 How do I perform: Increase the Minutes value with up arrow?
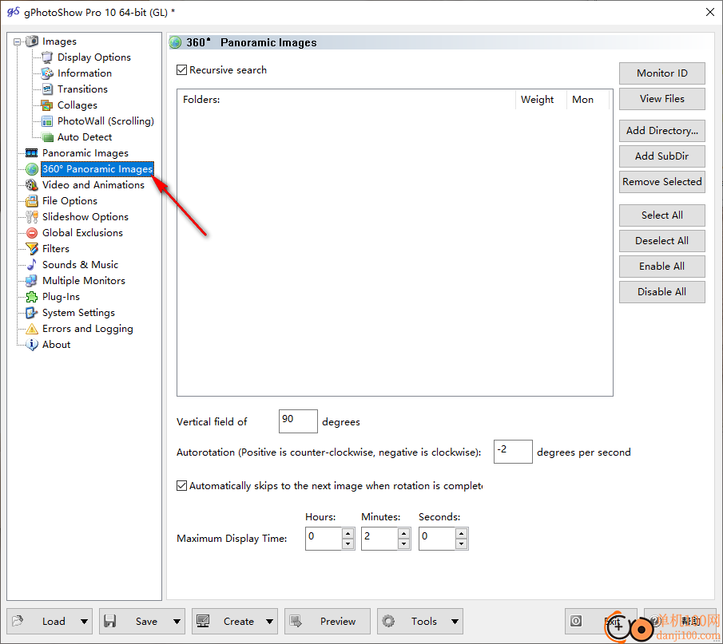[x=404, y=533]
